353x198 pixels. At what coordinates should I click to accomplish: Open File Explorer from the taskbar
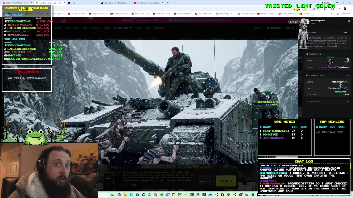(125, 195)
